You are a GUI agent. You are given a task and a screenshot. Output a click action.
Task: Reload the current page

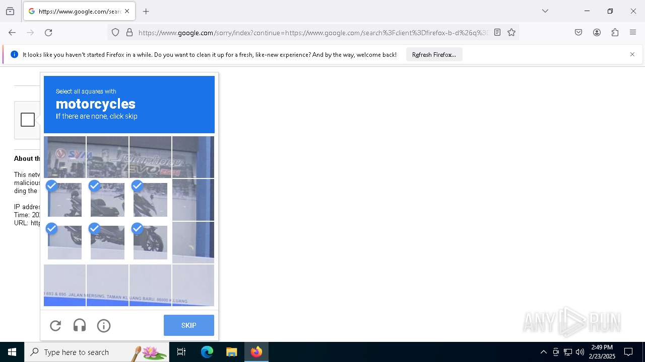point(48,33)
